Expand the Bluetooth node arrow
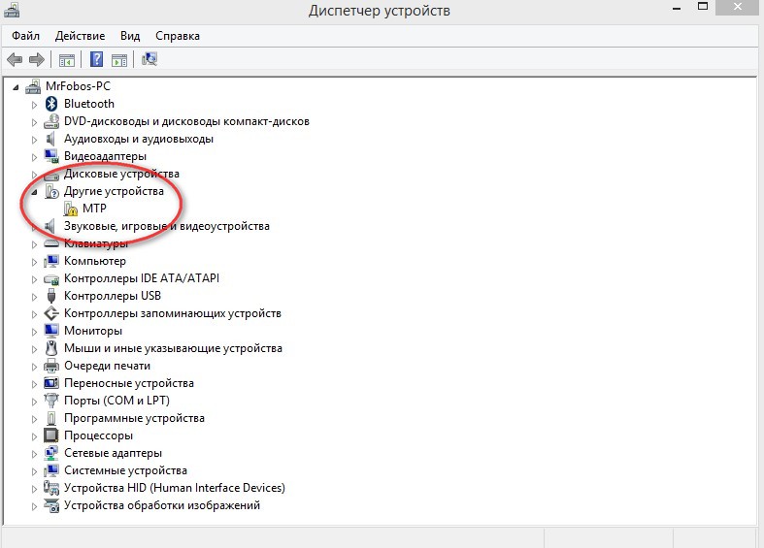The width and height of the screenshot is (764, 548). pyautogui.click(x=34, y=105)
